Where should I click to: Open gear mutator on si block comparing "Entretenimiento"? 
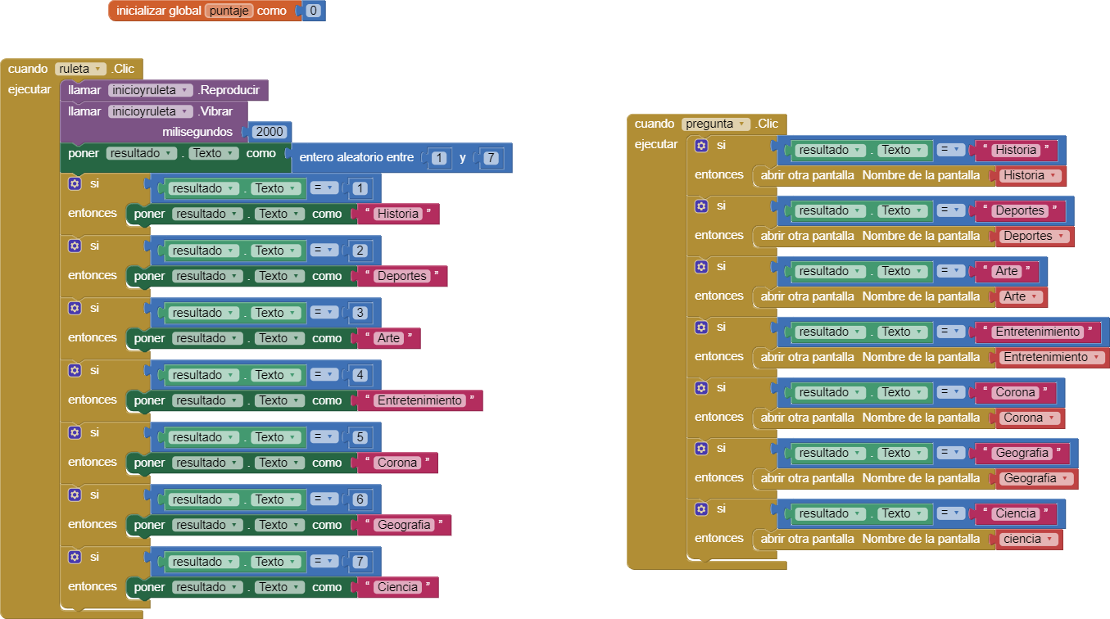coord(701,327)
